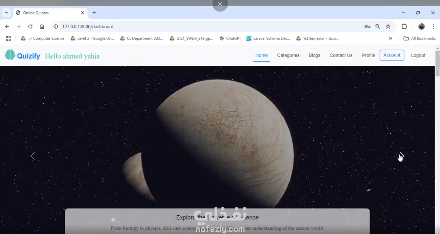Click the browser forward arrow

point(19,27)
